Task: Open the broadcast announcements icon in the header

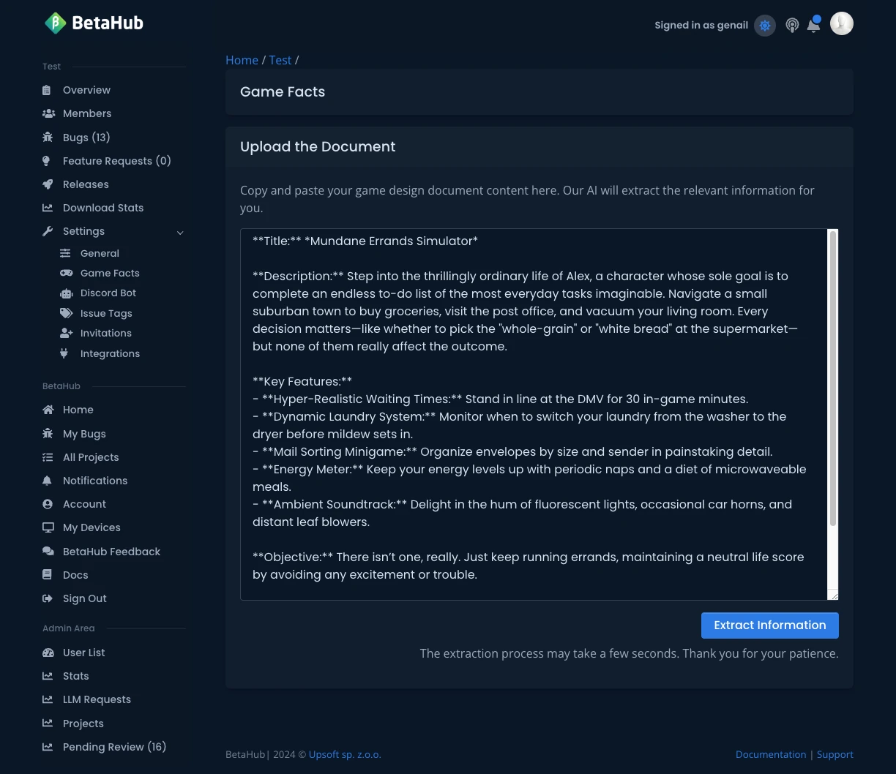Action: tap(792, 24)
